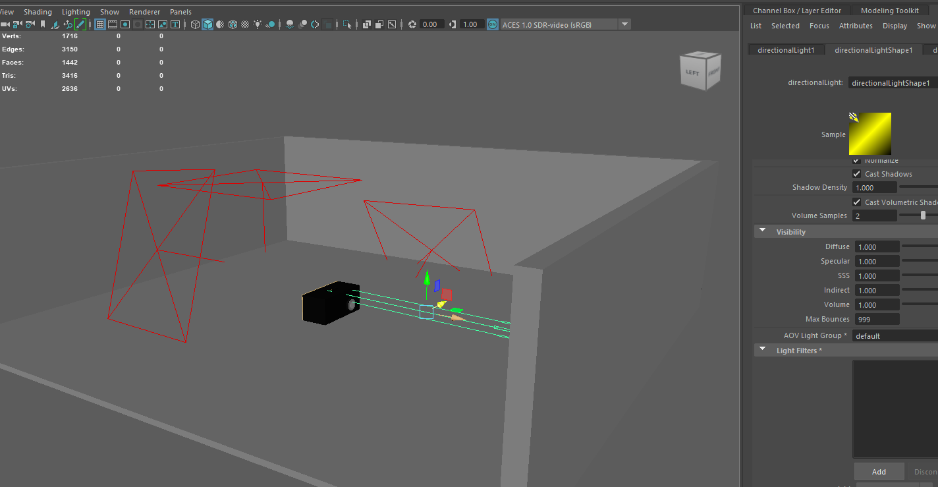Toggle the grease pencil tool icon
Image resolution: width=938 pixels, height=487 pixels.
pos(80,24)
